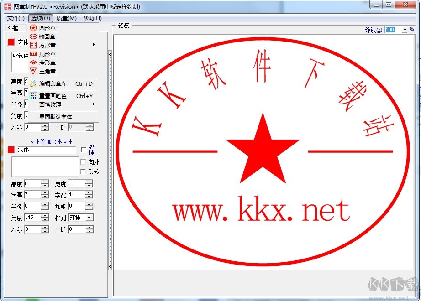Select the diamond seal (菱形章) icon

[33, 62]
